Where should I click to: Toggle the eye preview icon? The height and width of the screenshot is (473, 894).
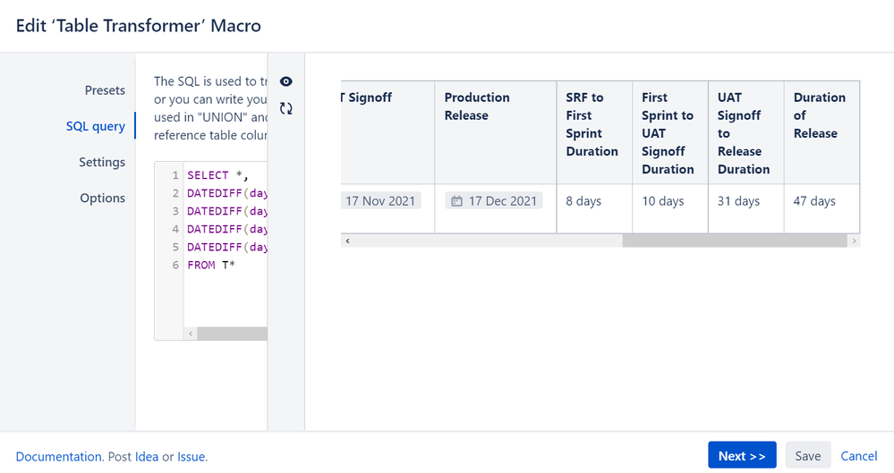pyautogui.click(x=286, y=81)
